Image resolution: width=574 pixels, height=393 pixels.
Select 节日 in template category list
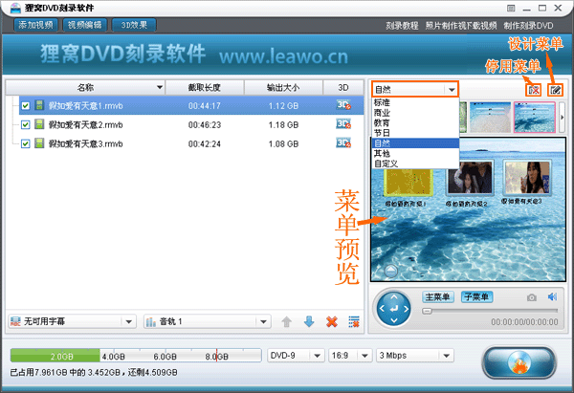(x=415, y=133)
